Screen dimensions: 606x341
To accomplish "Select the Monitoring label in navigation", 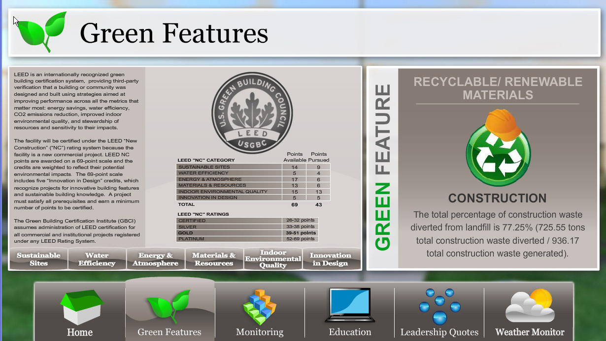I will tap(260, 332).
